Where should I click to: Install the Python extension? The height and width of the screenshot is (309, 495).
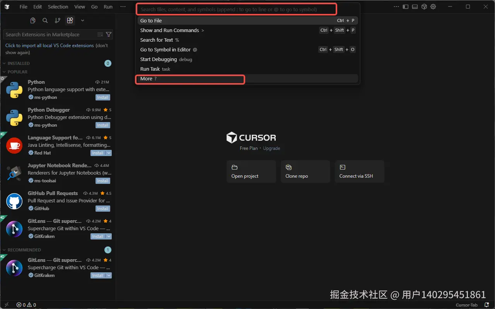tap(103, 97)
